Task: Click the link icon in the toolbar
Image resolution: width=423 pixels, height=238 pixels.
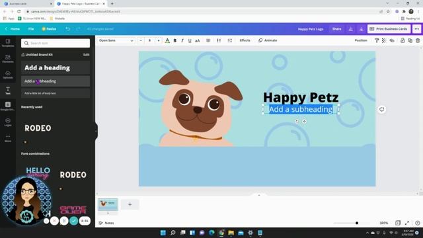Action: (392, 40)
